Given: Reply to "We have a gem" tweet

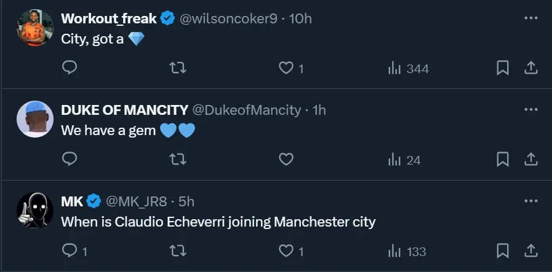Looking at the screenshot, I should (70, 160).
